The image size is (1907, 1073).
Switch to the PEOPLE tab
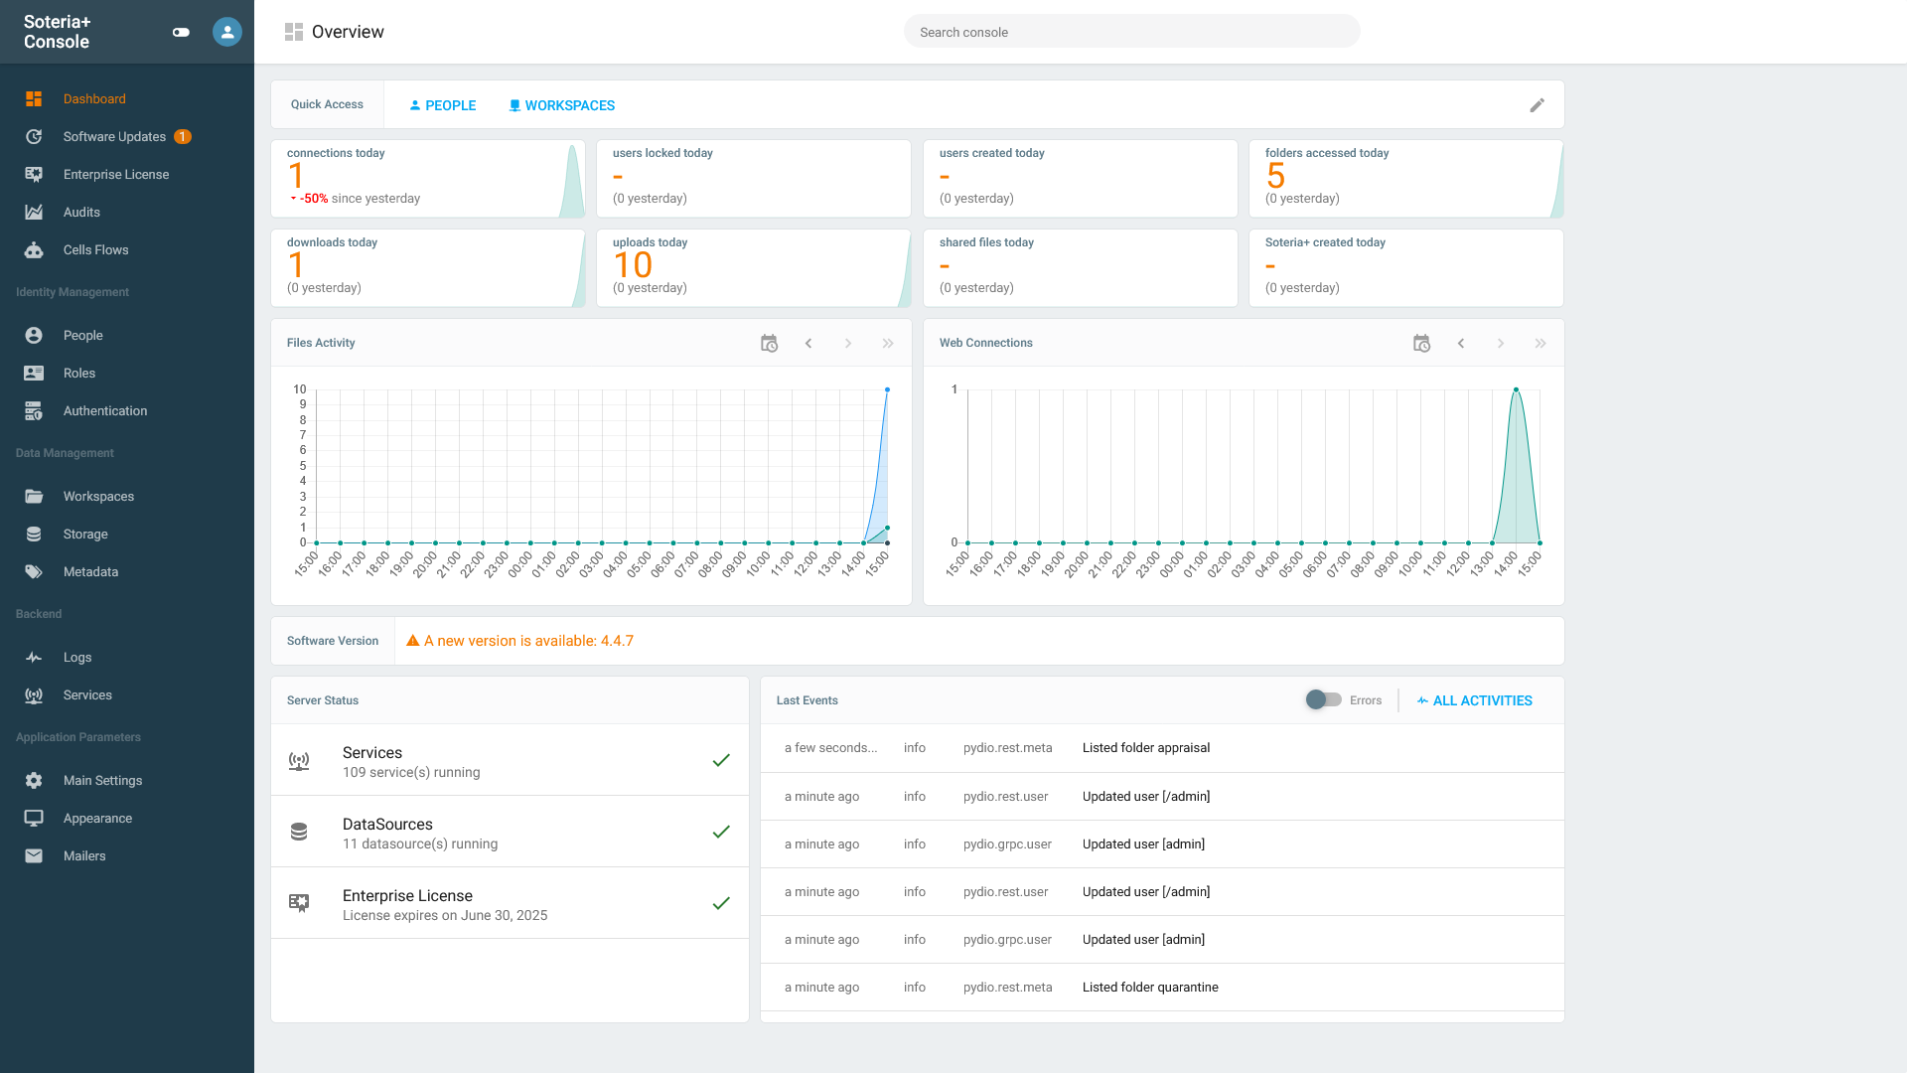click(x=441, y=104)
